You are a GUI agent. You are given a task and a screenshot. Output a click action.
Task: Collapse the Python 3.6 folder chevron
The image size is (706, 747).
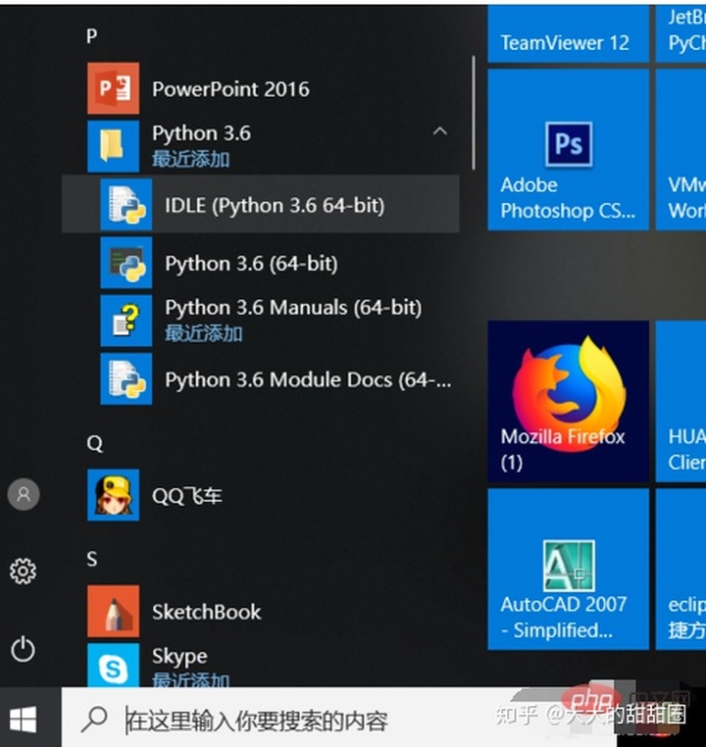point(439,131)
